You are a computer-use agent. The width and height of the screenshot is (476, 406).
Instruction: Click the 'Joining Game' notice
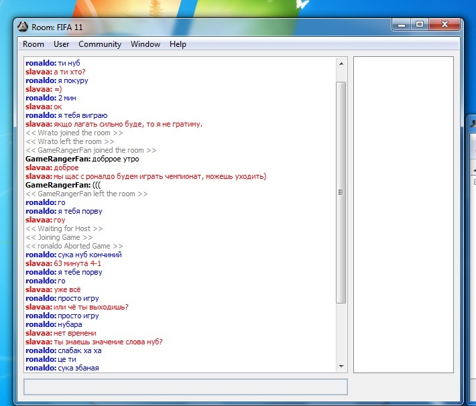59,237
